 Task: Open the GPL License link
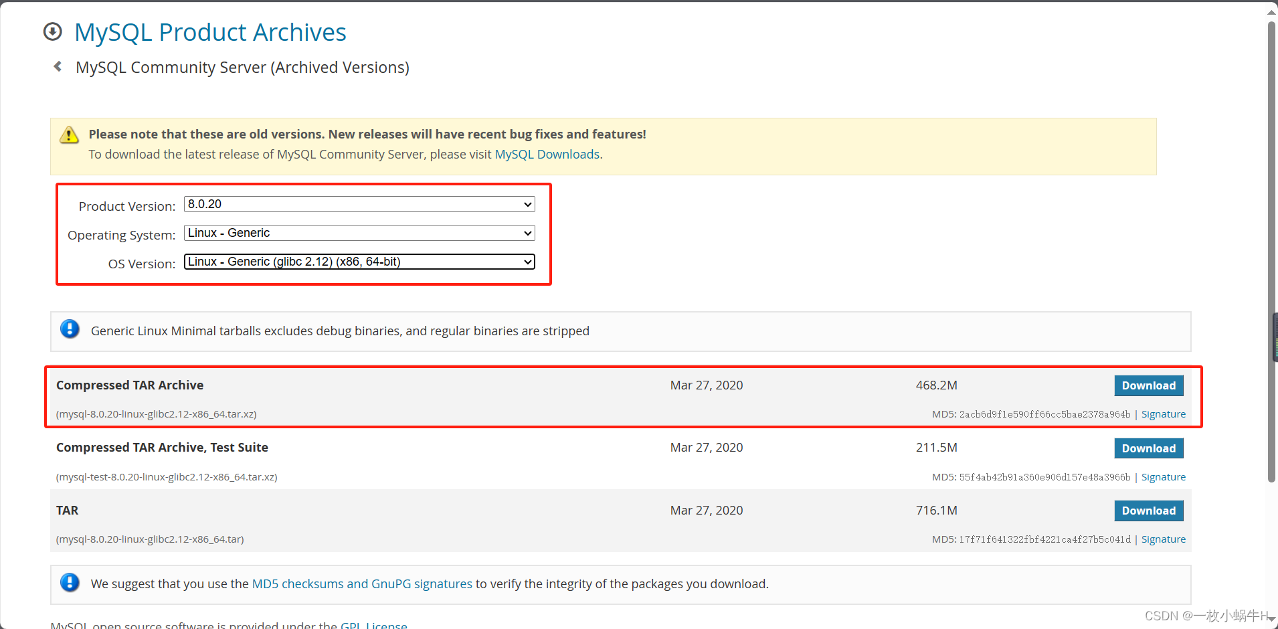[x=373, y=625]
